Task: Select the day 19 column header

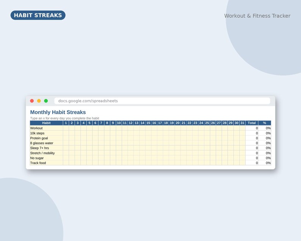Action: [x=172, y=123]
